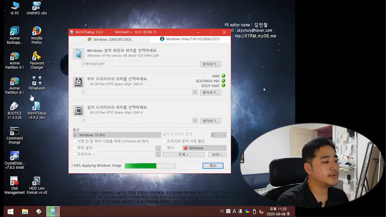The width and height of the screenshot is (386, 217).
Task: Open the HWINFO x64 desktop icon
Action: (x=37, y=8)
